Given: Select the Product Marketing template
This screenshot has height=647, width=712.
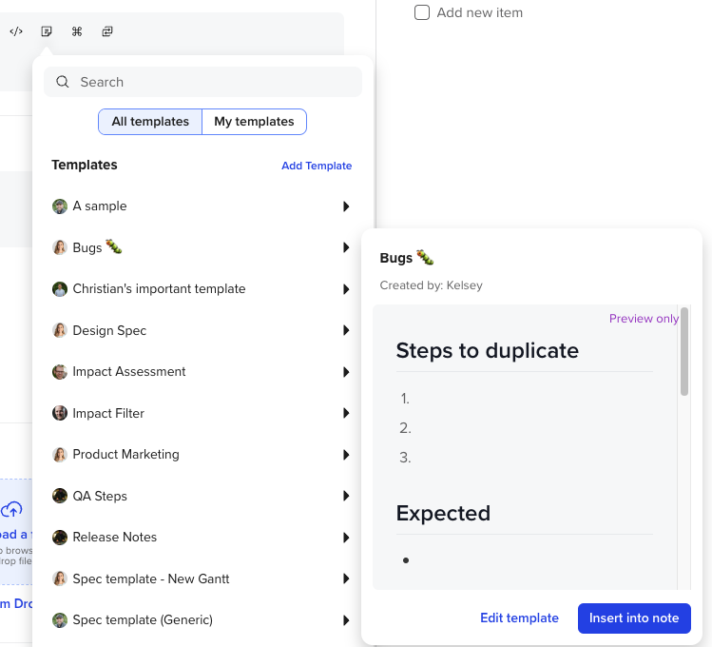Looking at the screenshot, I should click(x=125, y=455).
